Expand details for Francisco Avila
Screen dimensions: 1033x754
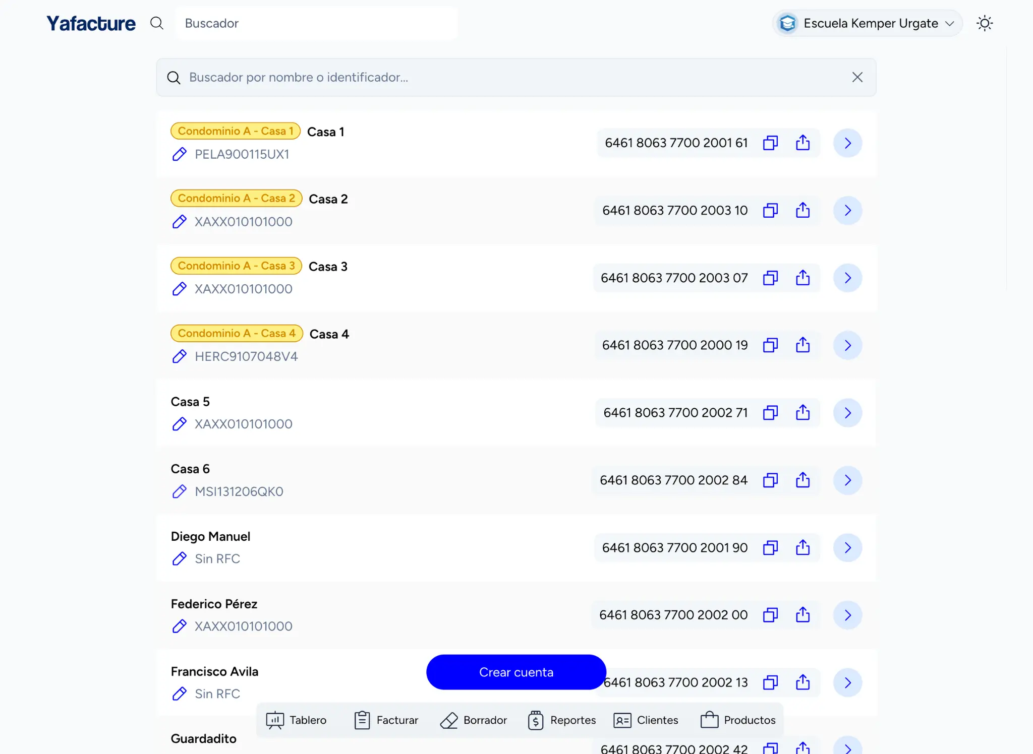click(847, 682)
